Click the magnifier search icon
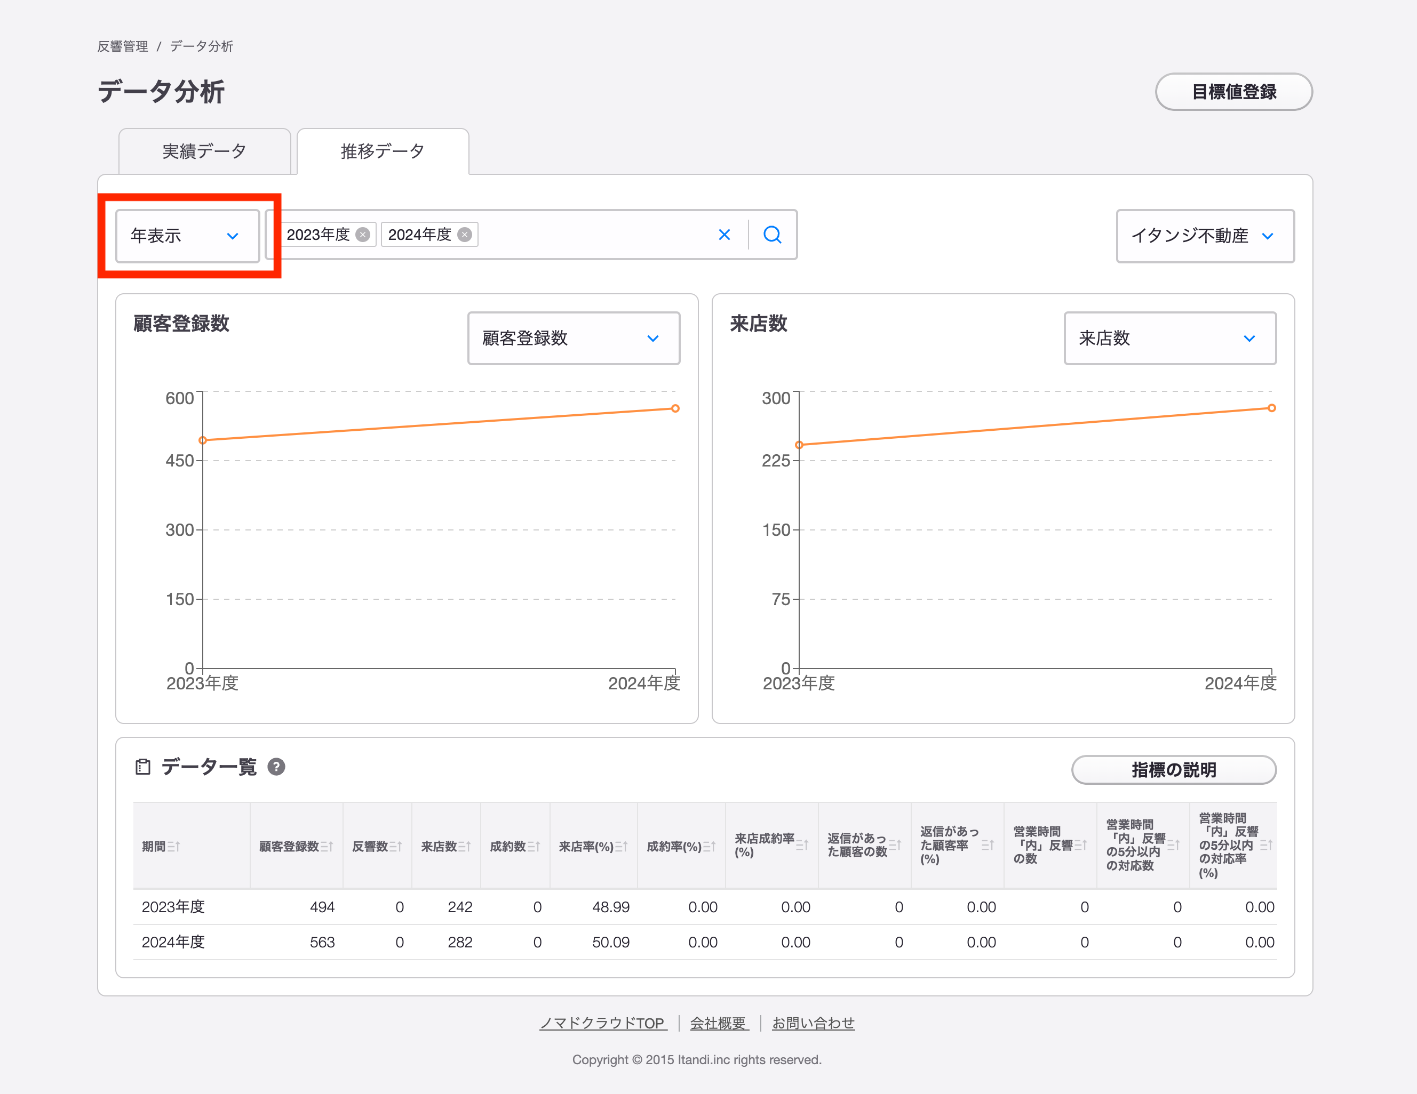Viewport: 1417px width, 1094px height. tap(772, 235)
